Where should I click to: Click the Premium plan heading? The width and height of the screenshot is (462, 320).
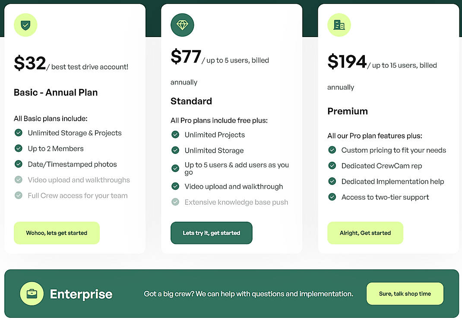coord(348,111)
